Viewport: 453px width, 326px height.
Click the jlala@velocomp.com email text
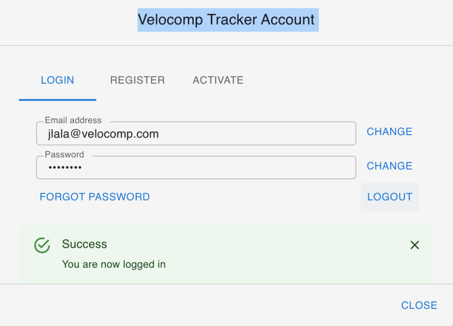tap(104, 134)
